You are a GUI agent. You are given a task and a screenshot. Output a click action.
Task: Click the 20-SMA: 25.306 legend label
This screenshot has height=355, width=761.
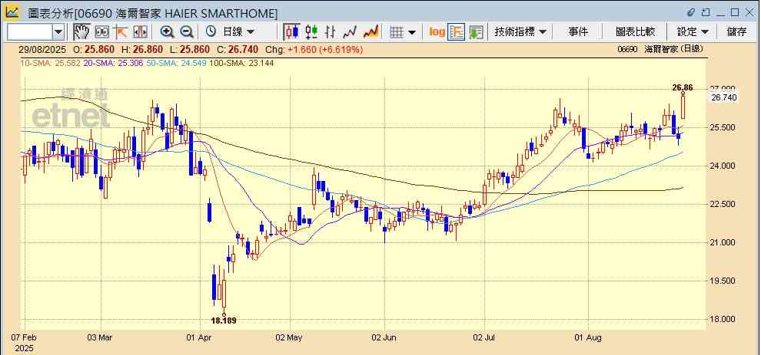point(113,63)
